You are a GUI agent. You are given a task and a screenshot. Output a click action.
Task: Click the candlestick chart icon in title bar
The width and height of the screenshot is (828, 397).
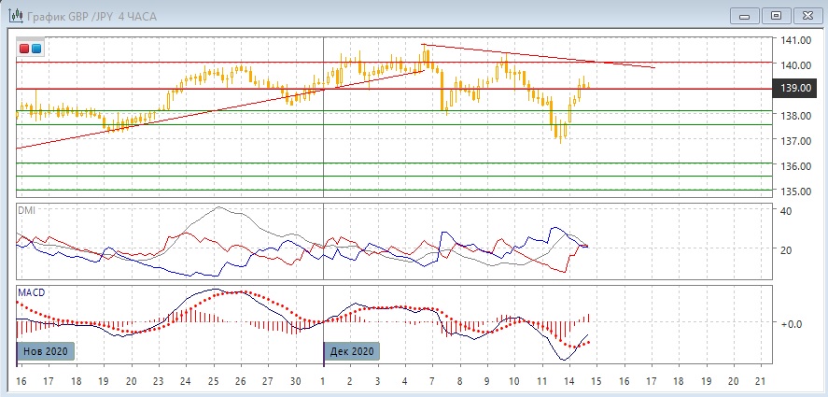click(14, 14)
